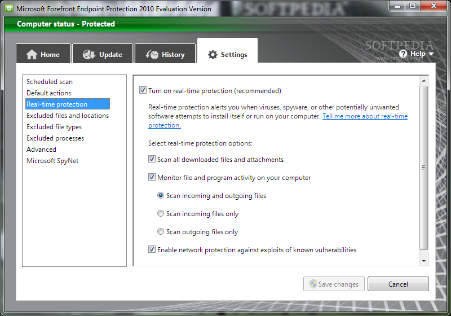Select Scheduled scan settings

pos(50,82)
